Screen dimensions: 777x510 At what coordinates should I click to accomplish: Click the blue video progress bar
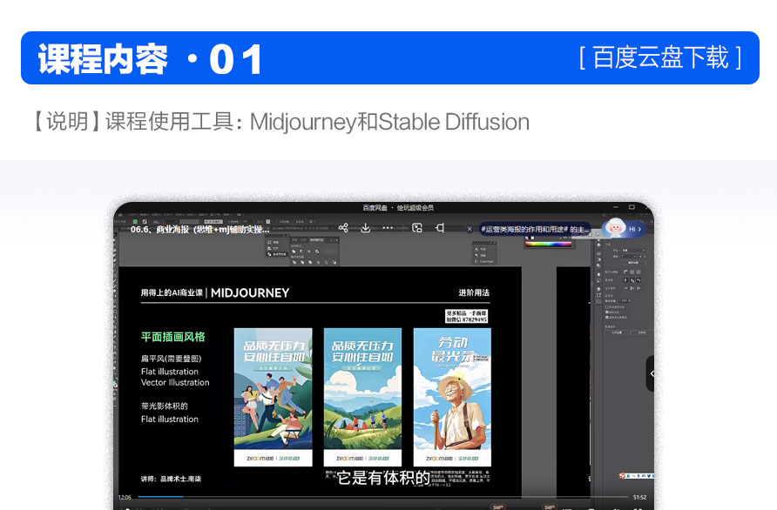pyautogui.click(x=160, y=496)
